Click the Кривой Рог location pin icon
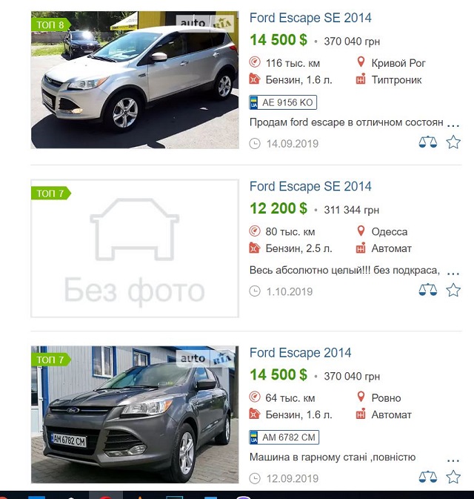 tap(361, 62)
